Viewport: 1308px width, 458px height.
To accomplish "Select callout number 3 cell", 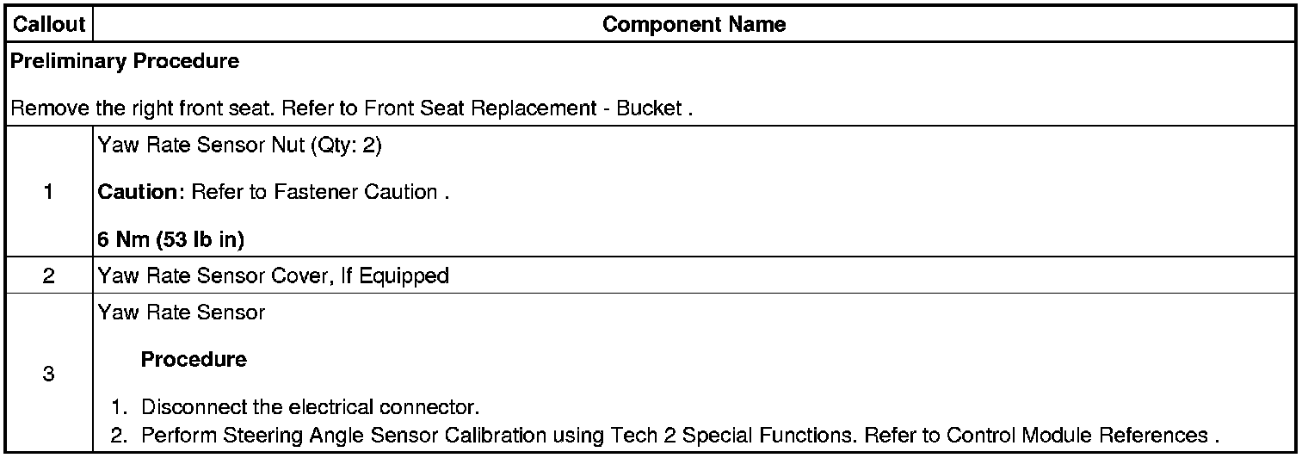I will (x=48, y=374).
